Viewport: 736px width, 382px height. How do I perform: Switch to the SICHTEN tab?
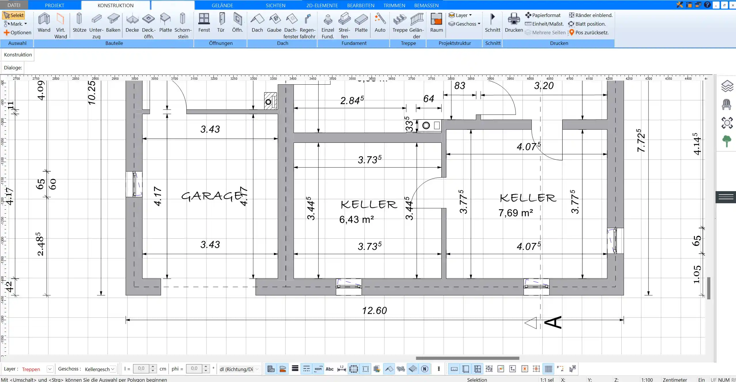[x=275, y=5]
